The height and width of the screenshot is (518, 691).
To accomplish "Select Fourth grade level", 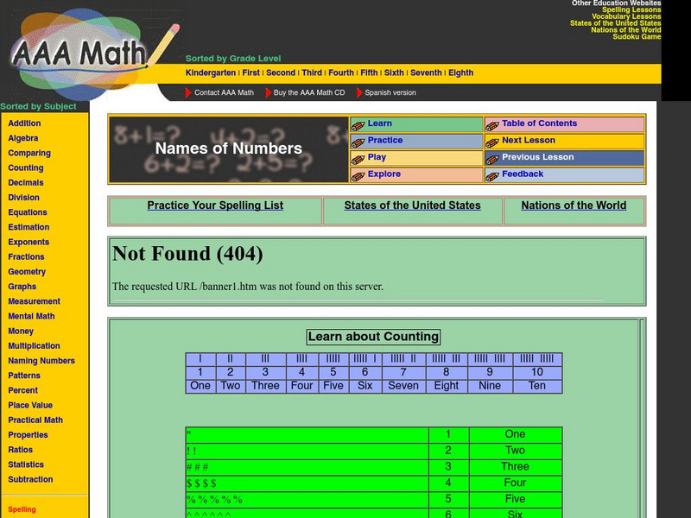I will pos(340,73).
